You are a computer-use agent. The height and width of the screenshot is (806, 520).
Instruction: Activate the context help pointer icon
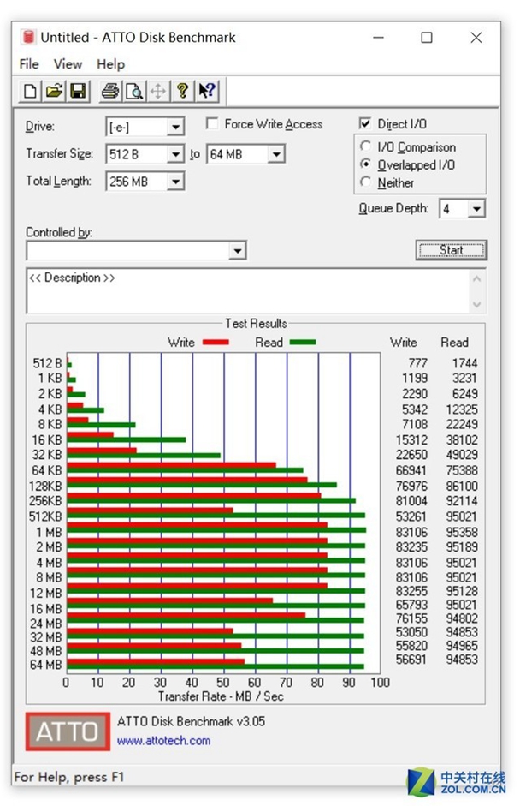[206, 91]
